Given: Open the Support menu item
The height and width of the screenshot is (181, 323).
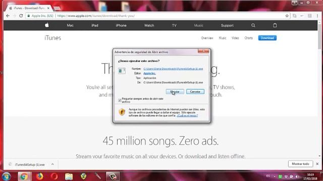Looking at the screenshot, I should (x=227, y=26).
